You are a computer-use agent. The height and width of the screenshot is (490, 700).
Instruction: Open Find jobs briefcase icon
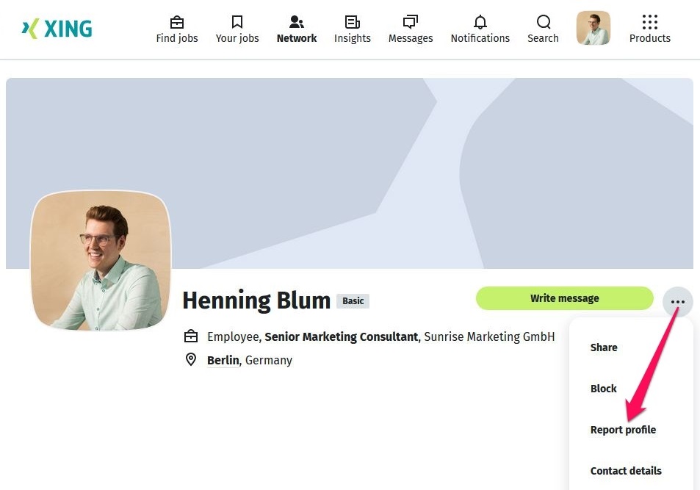pos(177,22)
